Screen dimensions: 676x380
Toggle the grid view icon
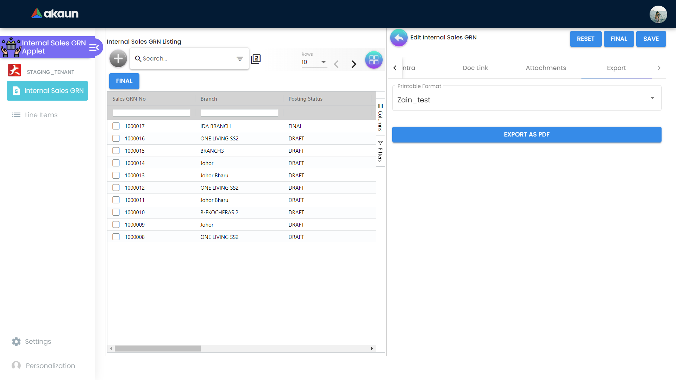tap(374, 60)
